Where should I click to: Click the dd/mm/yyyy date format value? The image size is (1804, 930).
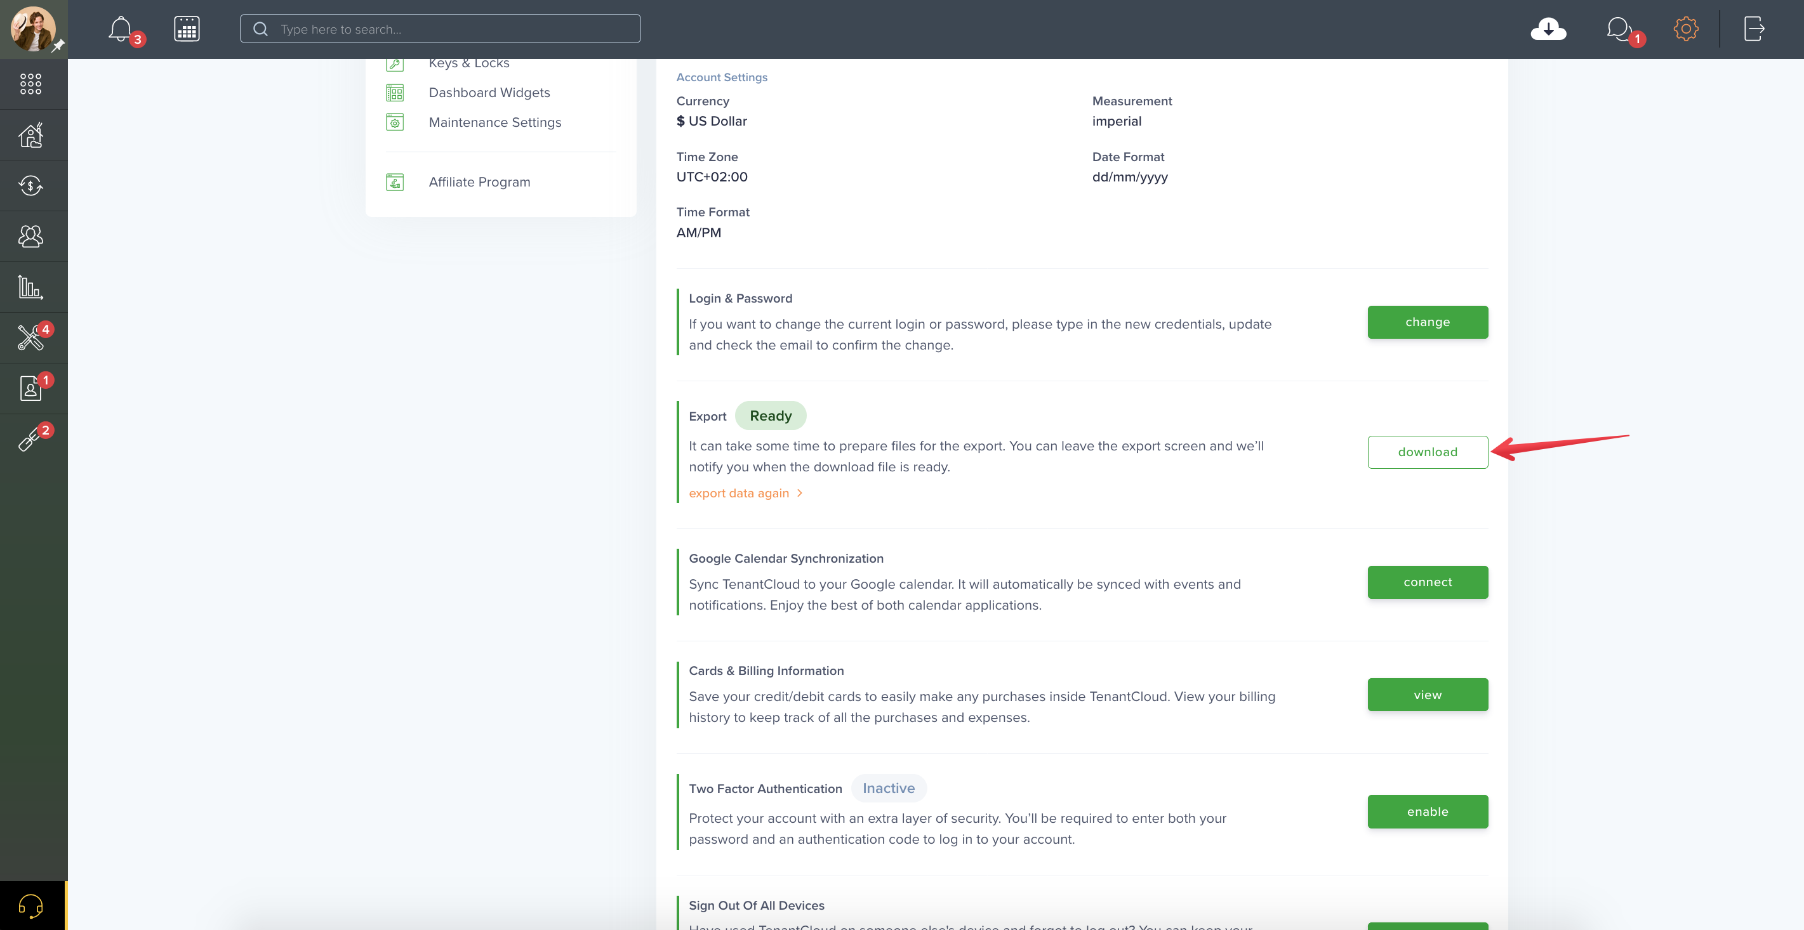(1130, 177)
